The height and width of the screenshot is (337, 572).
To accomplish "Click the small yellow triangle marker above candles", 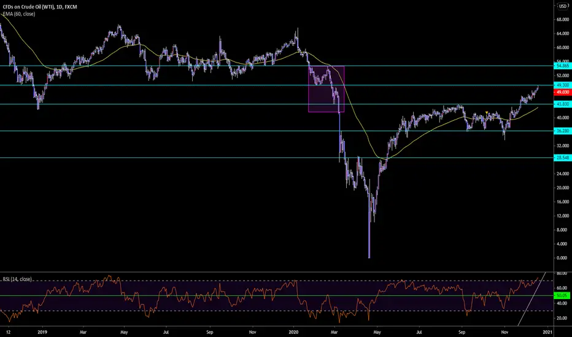I will tap(487, 113).
